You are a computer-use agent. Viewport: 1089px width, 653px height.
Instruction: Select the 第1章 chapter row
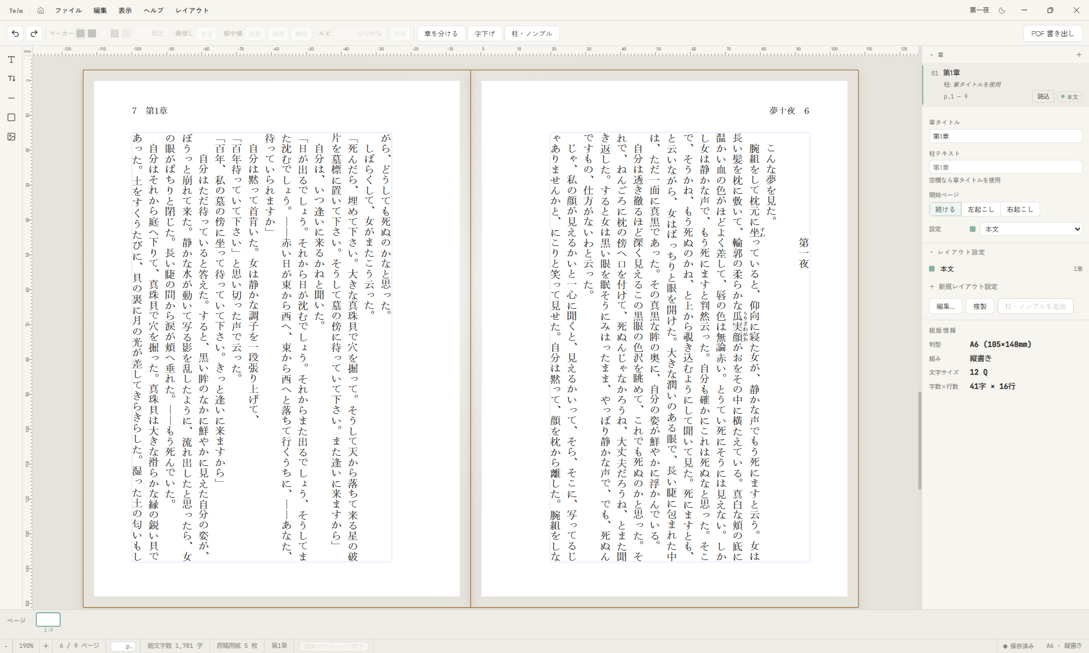pos(1006,84)
